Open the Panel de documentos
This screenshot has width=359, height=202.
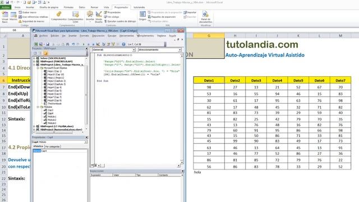(x=206, y=17)
